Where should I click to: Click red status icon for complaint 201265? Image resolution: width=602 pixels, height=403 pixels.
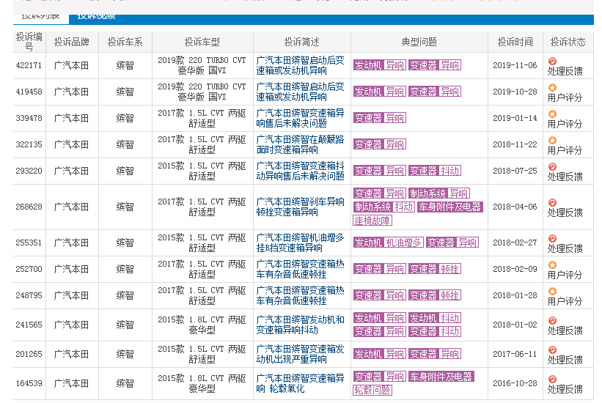[552, 350]
